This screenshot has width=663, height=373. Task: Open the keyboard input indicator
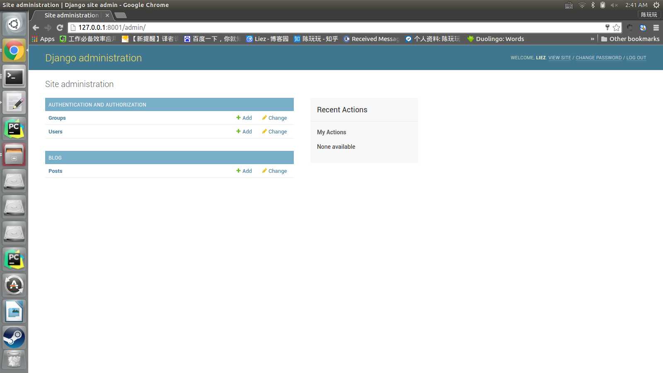pos(569,5)
